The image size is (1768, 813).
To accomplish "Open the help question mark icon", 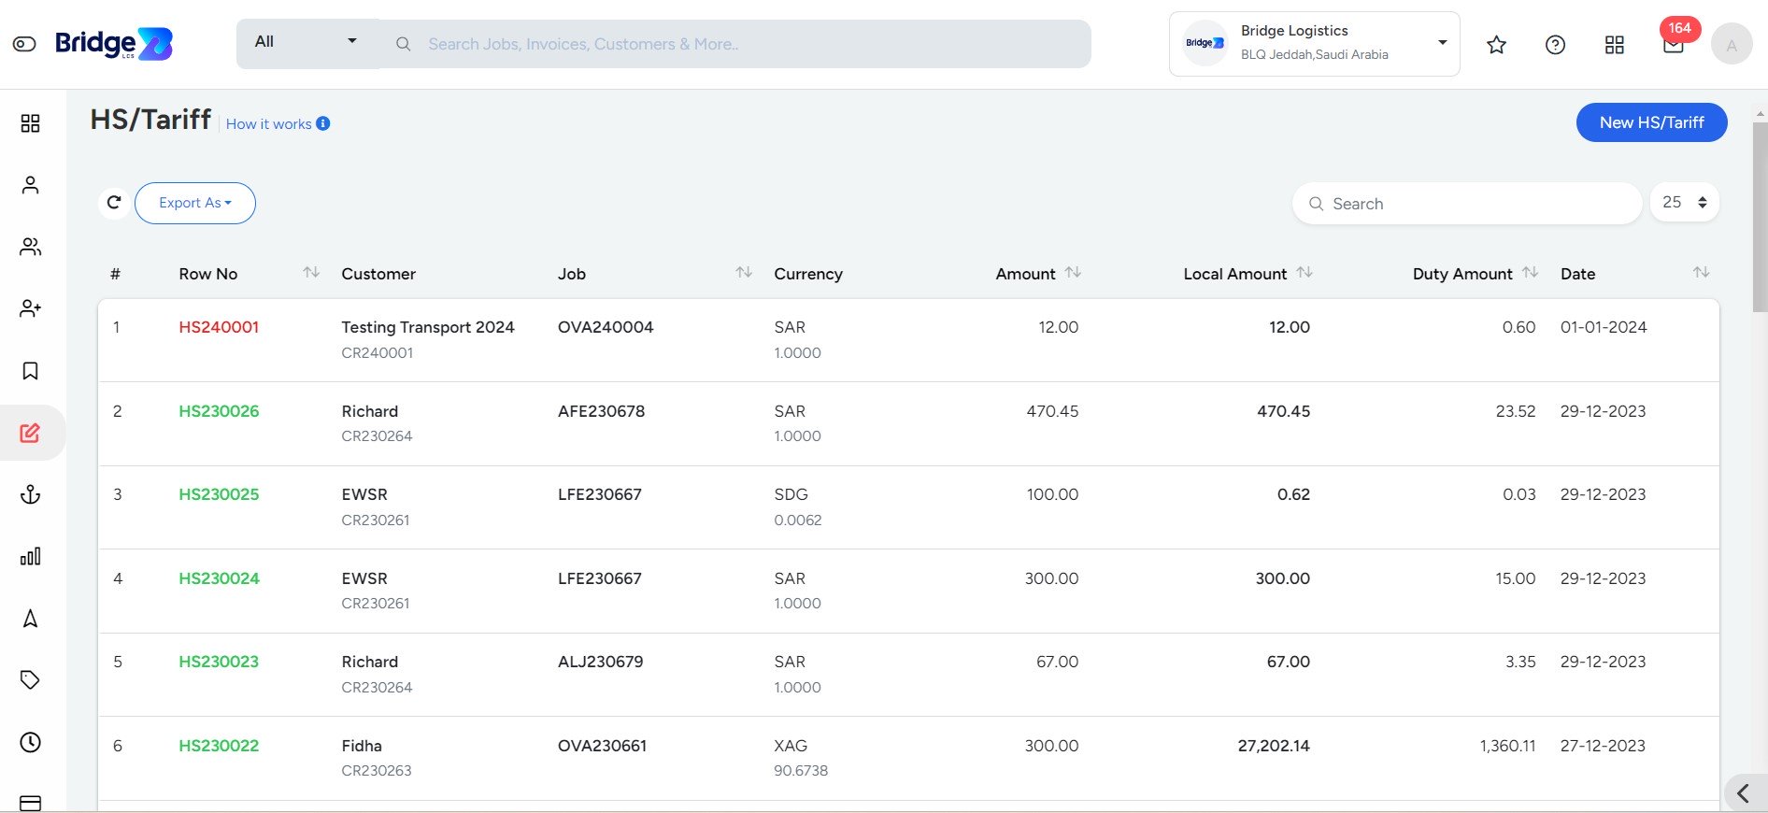I will pos(1555,44).
